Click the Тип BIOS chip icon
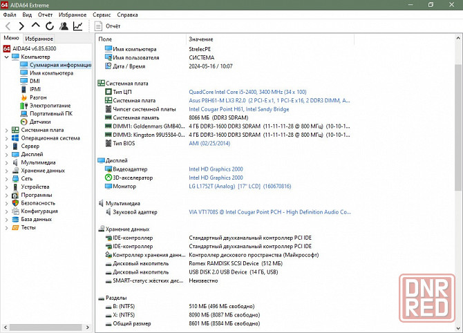Screen dimensions: 463x333 coord(108,143)
